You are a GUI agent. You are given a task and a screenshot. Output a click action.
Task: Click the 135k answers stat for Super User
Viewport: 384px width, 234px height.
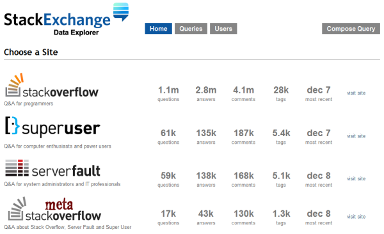206,137
